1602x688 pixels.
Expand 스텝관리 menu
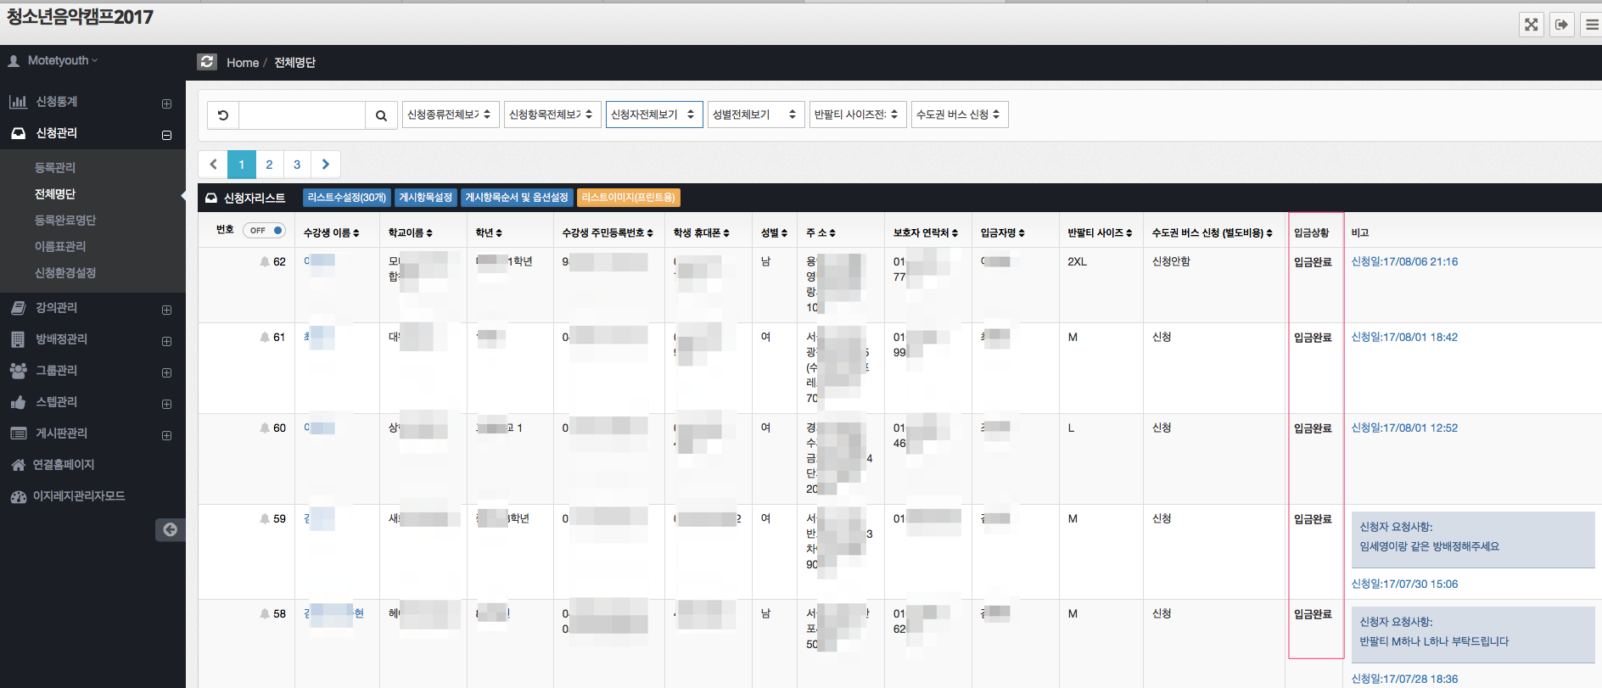click(166, 404)
